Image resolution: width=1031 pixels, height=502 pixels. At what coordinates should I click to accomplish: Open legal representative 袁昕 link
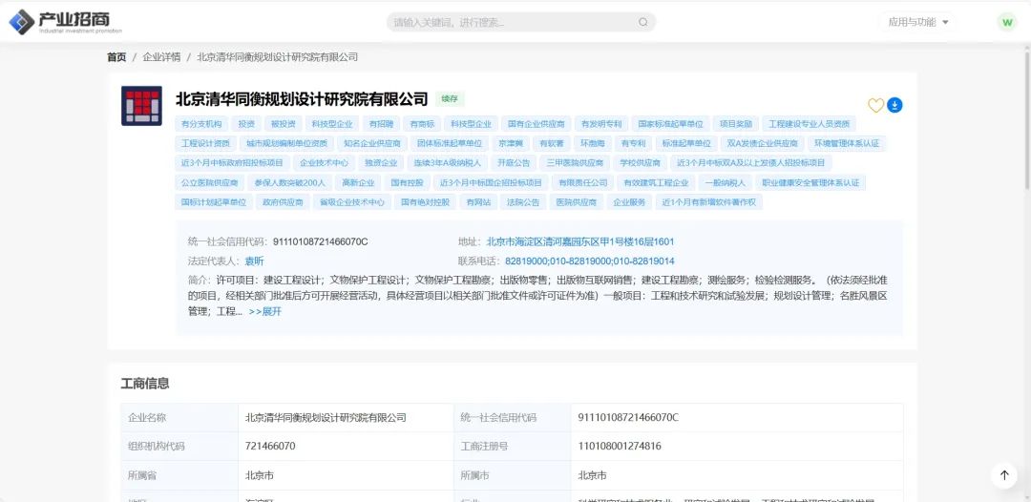pyautogui.click(x=254, y=261)
